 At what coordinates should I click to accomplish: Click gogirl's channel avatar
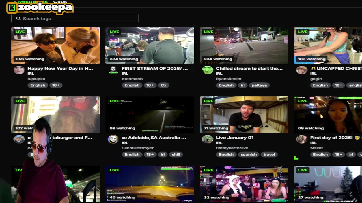click(301, 70)
